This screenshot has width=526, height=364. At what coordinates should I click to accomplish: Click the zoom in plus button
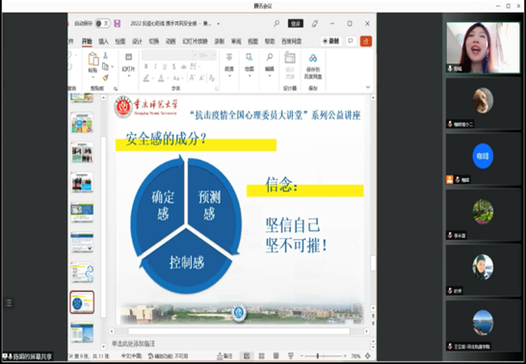345,356
